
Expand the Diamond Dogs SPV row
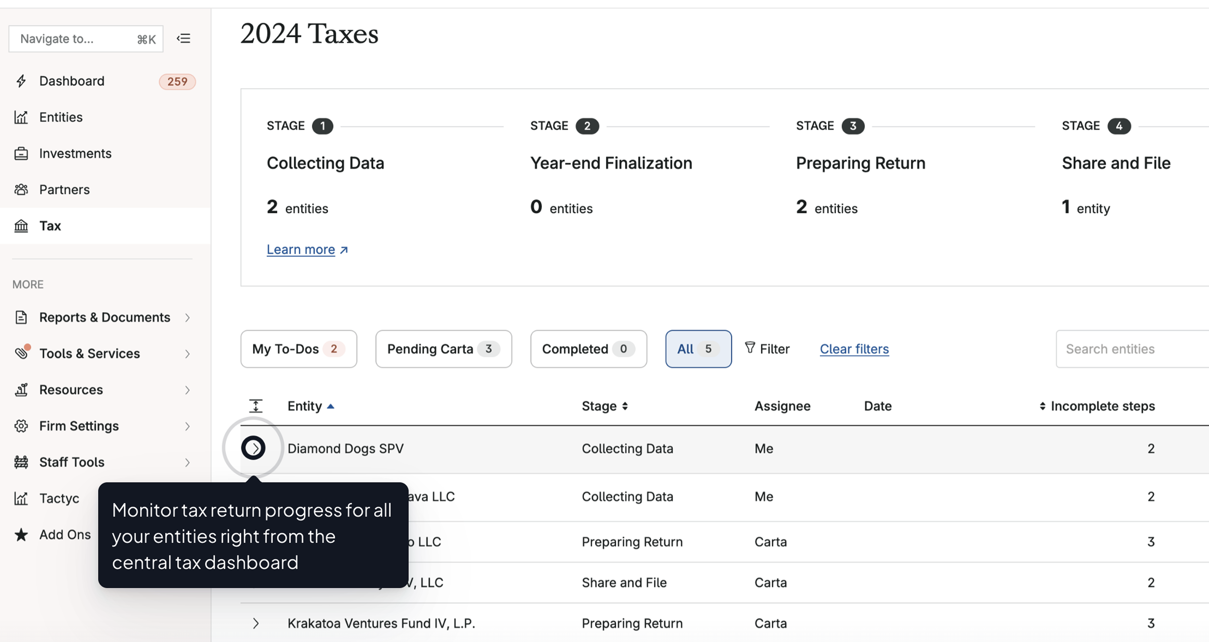(255, 448)
